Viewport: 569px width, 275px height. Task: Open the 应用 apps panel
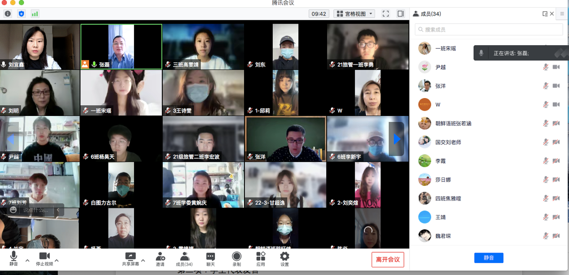pyautogui.click(x=261, y=259)
